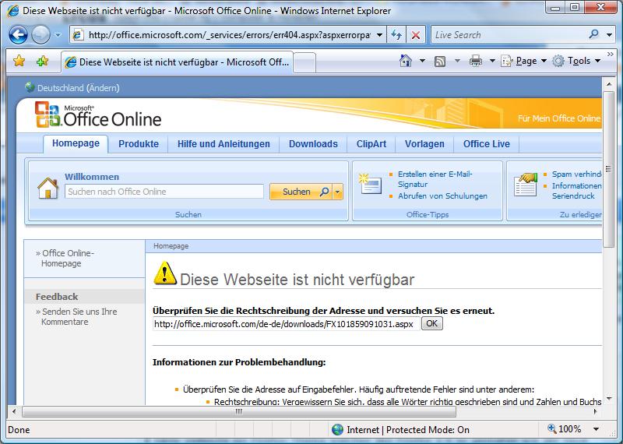This screenshot has width=623, height=444.
Task: Expand the zoom level dropdown arrow
Action: [596, 429]
